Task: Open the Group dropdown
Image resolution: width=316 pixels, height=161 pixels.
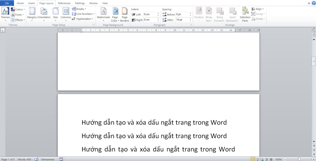Action: point(258,14)
